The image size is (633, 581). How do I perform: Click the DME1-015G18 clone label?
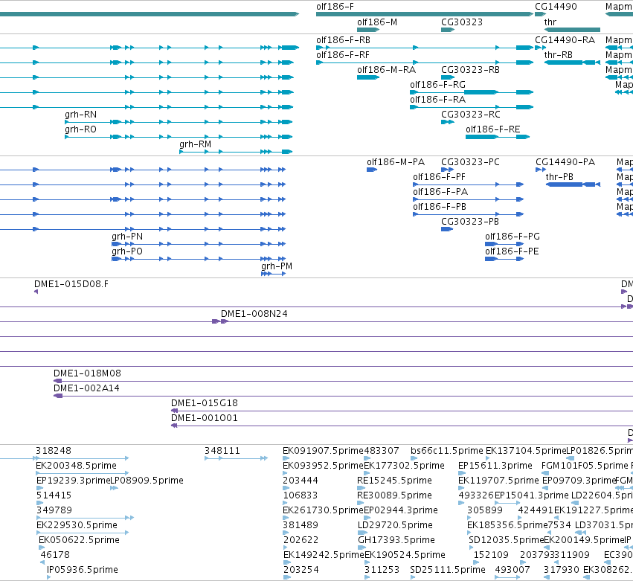205,404
